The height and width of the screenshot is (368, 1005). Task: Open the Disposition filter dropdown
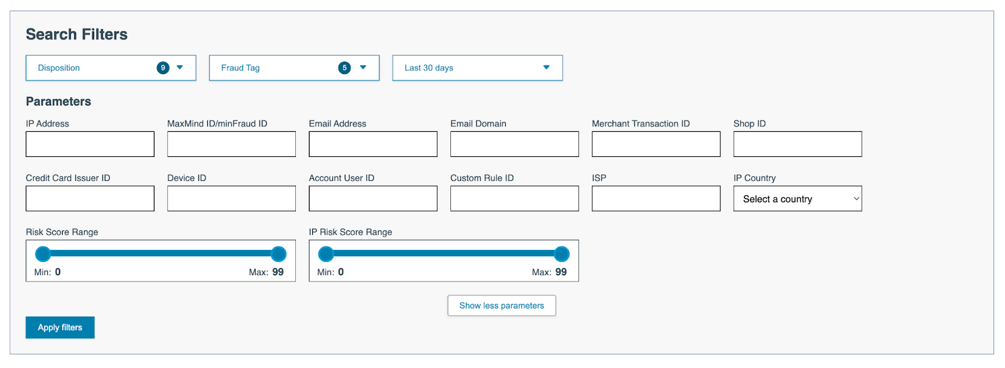111,68
